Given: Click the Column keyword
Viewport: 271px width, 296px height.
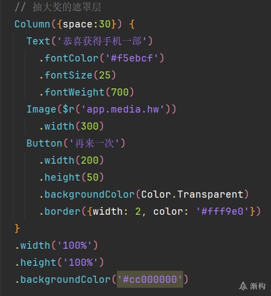Looking at the screenshot, I should point(32,24).
